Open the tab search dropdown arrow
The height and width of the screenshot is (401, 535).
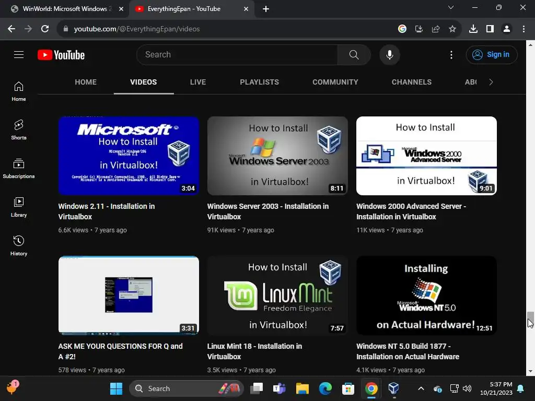point(451,7)
